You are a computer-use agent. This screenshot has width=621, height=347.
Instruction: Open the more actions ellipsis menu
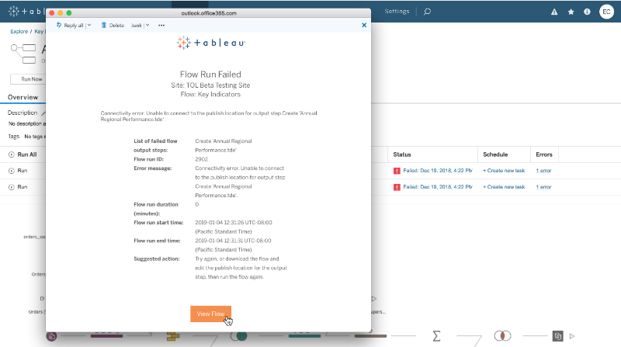161,26
